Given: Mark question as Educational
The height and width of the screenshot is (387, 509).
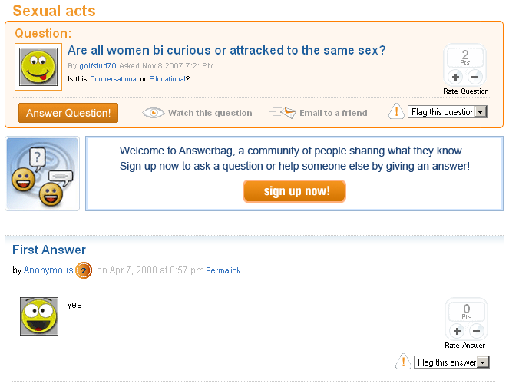Looking at the screenshot, I should point(167,79).
